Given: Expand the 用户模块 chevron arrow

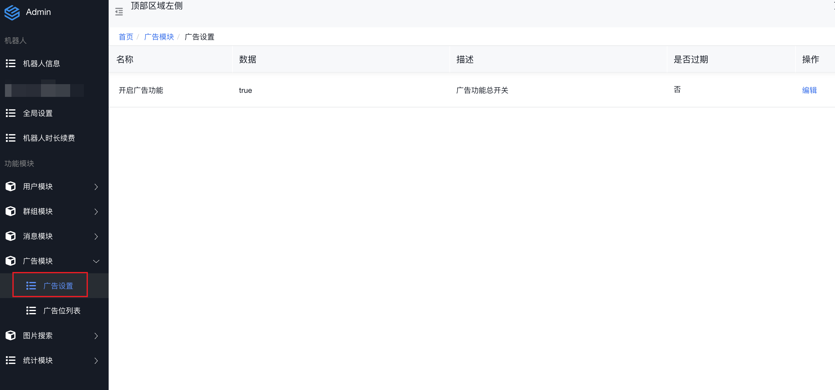Looking at the screenshot, I should point(96,187).
